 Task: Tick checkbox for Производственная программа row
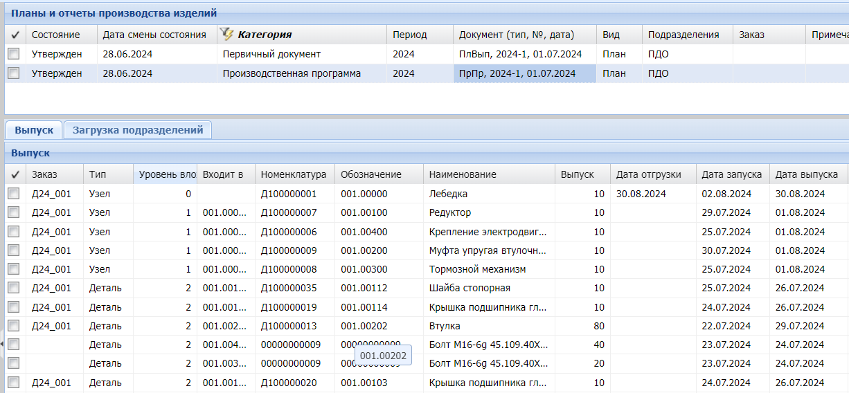(14, 73)
